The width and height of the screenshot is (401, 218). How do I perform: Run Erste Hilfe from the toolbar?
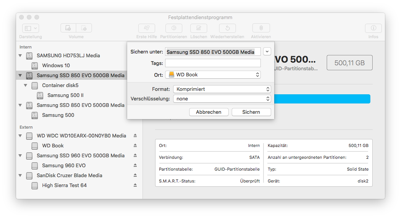coord(147,28)
